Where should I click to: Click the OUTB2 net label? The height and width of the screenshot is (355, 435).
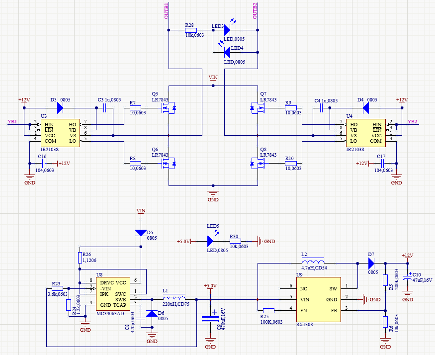[x=255, y=11]
